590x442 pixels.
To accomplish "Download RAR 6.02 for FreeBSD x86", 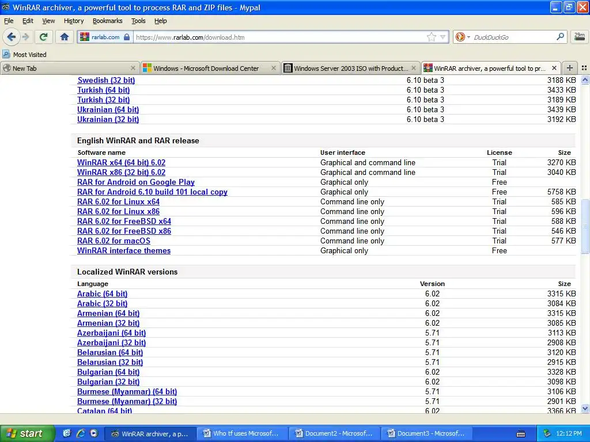I will (x=124, y=231).
